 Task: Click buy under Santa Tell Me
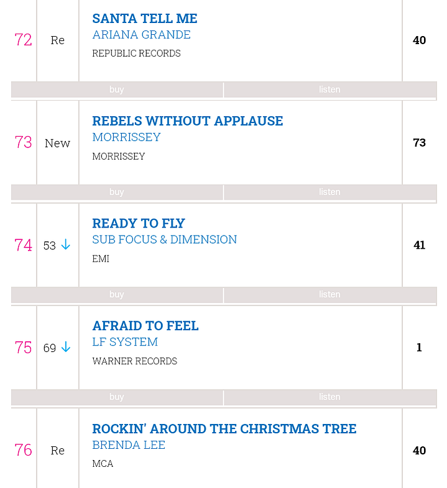117,90
